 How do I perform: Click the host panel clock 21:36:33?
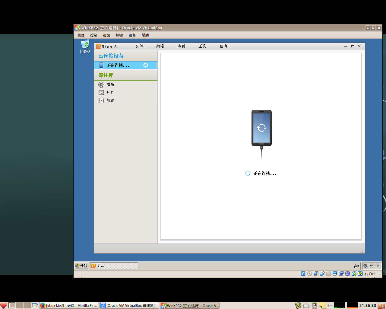(x=368, y=305)
